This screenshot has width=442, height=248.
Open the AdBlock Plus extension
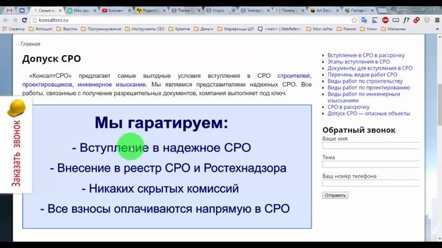tap(385, 20)
